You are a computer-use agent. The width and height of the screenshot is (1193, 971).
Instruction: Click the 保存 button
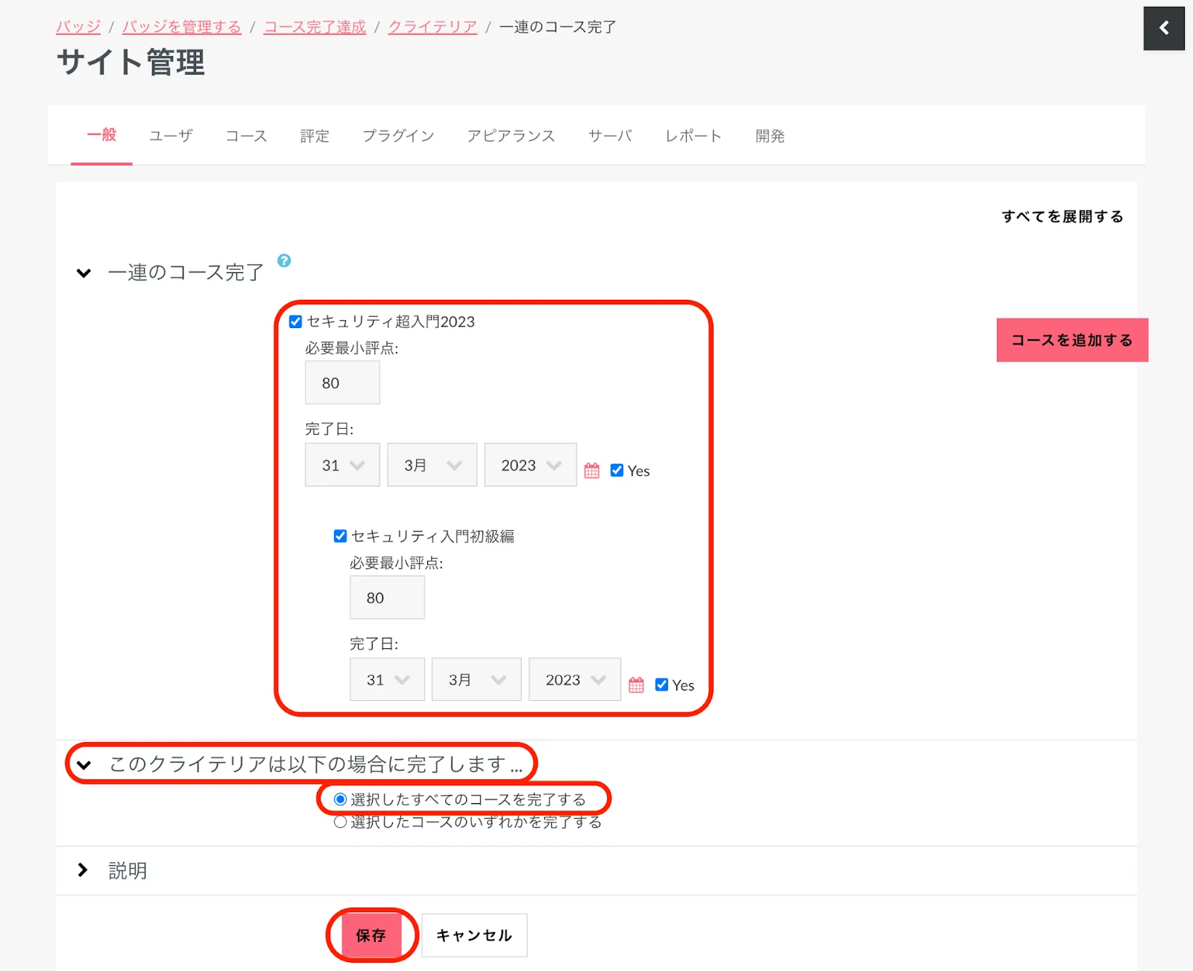coord(371,935)
